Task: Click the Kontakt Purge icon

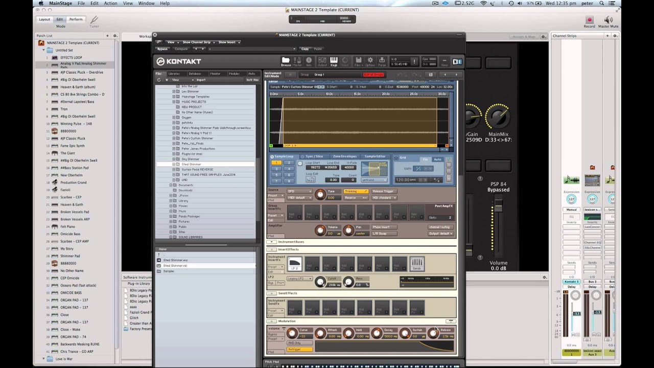Action: tap(382, 61)
